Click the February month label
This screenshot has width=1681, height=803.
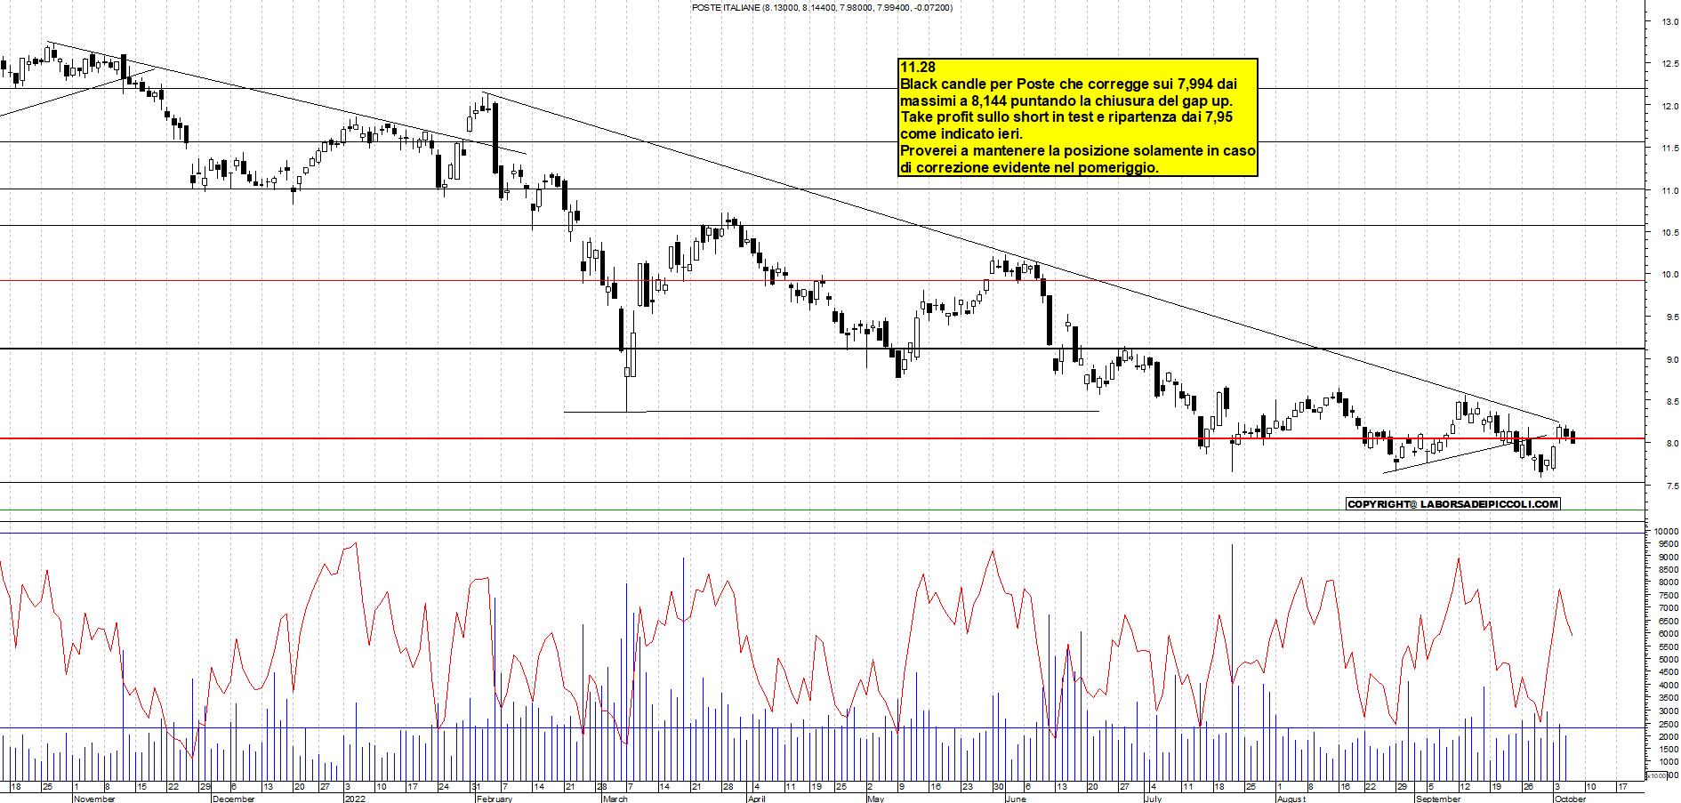[x=495, y=799]
